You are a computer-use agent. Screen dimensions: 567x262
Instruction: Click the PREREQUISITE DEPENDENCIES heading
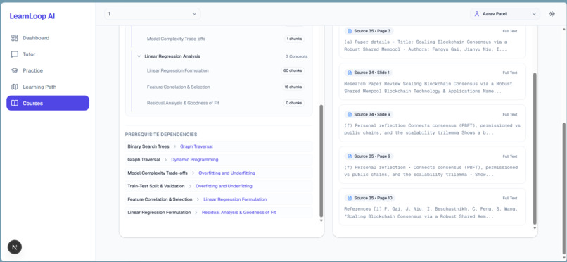click(161, 135)
